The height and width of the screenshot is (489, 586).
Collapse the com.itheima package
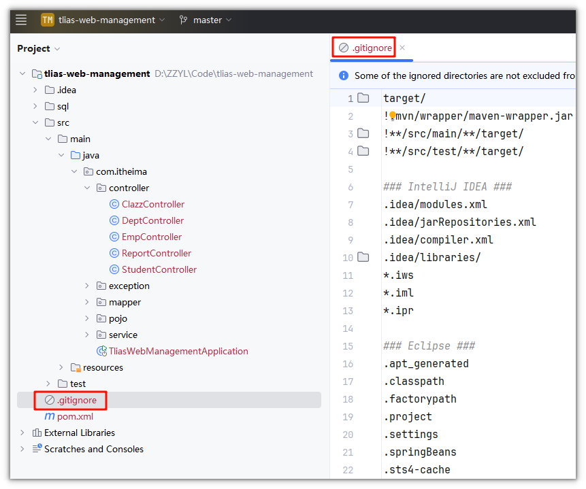[74, 171]
